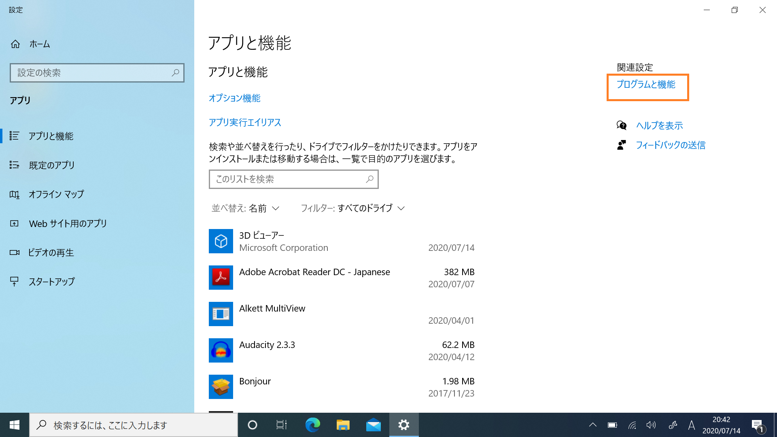Click the Audacity headphones app icon
777x437 pixels.
coord(221,350)
